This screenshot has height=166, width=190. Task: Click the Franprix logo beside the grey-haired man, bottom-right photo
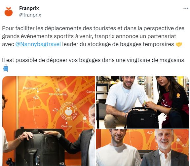pyautogui.click(x=178, y=140)
